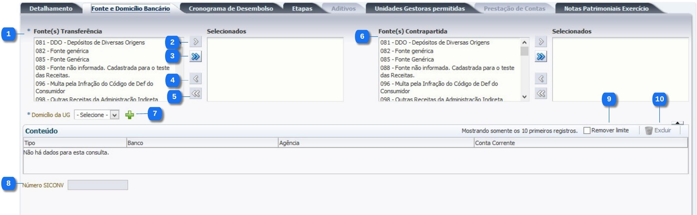Click the Número SICONV input field
Screen dimensions: 697x215
(98, 185)
